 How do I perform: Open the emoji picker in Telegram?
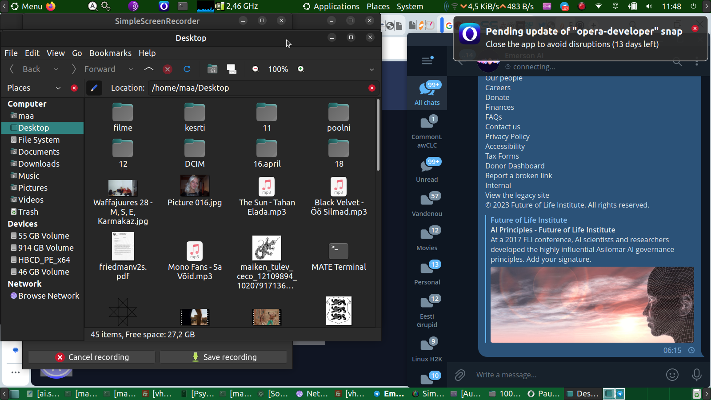pyautogui.click(x=672, y=375)
